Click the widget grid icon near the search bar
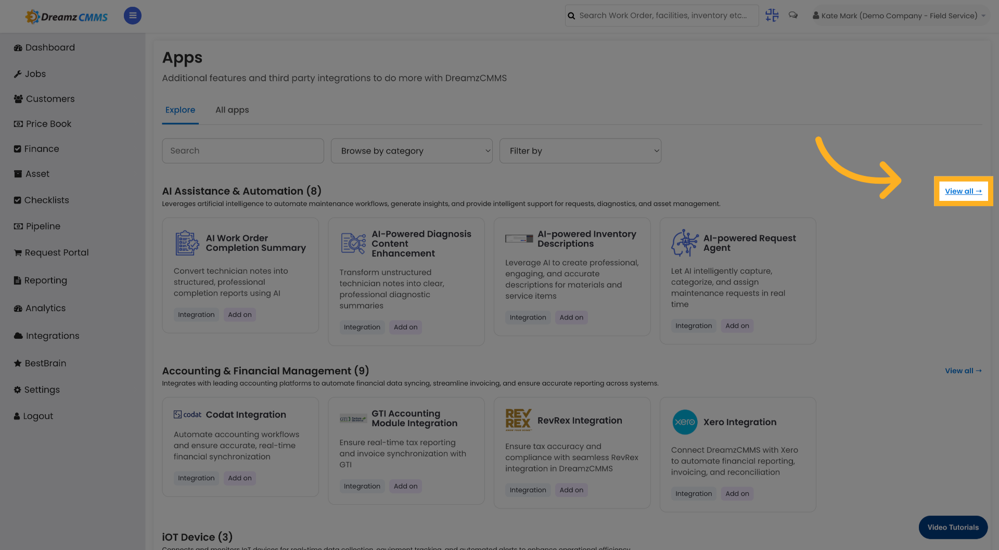The image size is (999, 550). coord(772,16)
